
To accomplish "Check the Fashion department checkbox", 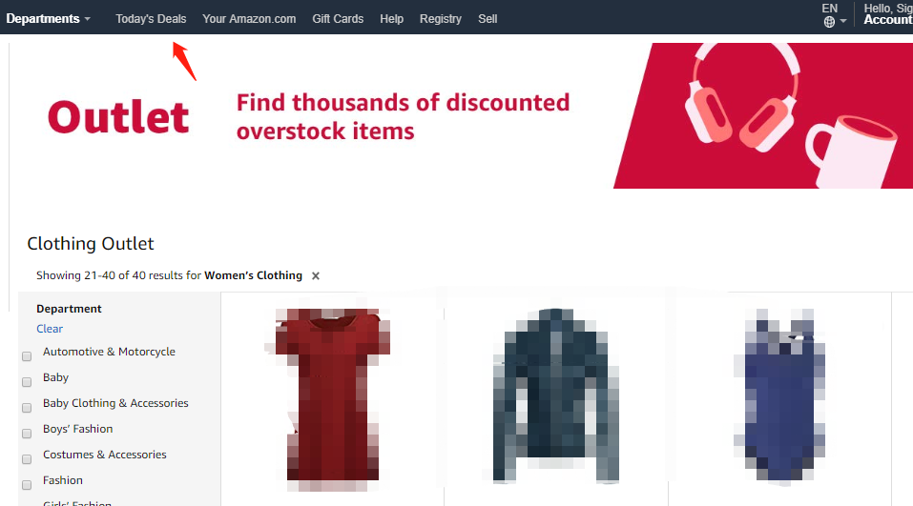I will pos(27,485).
